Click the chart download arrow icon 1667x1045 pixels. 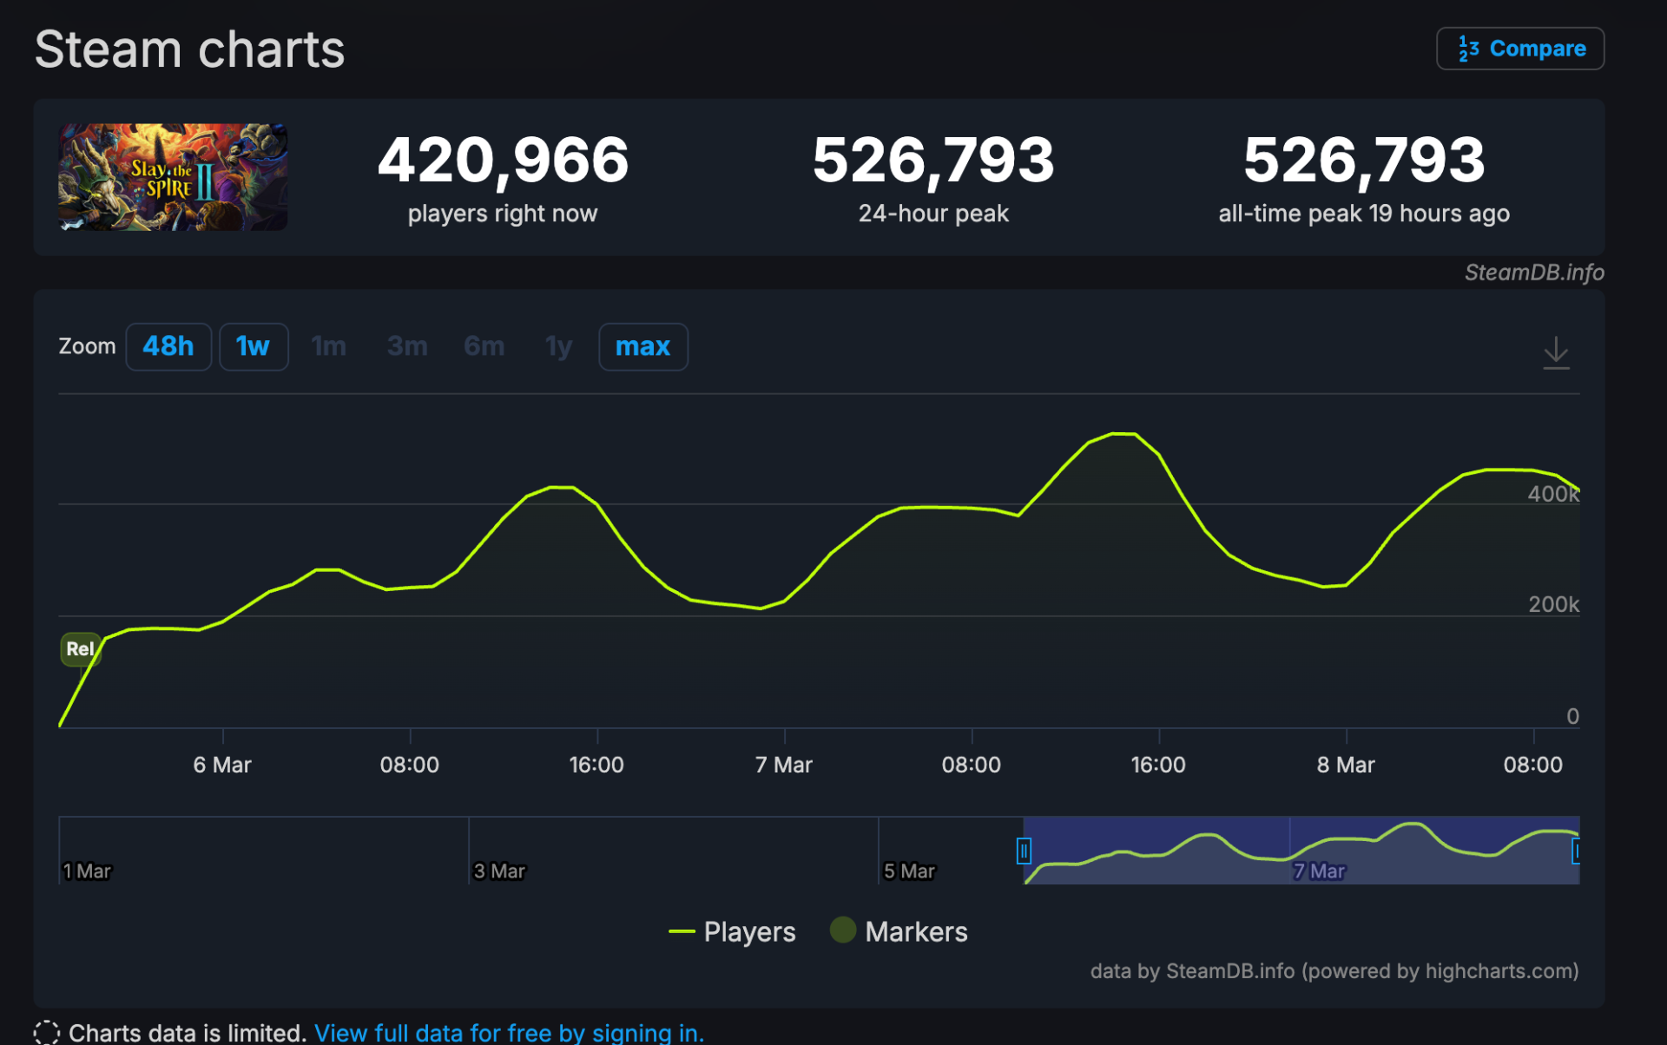click(1555, 352)
